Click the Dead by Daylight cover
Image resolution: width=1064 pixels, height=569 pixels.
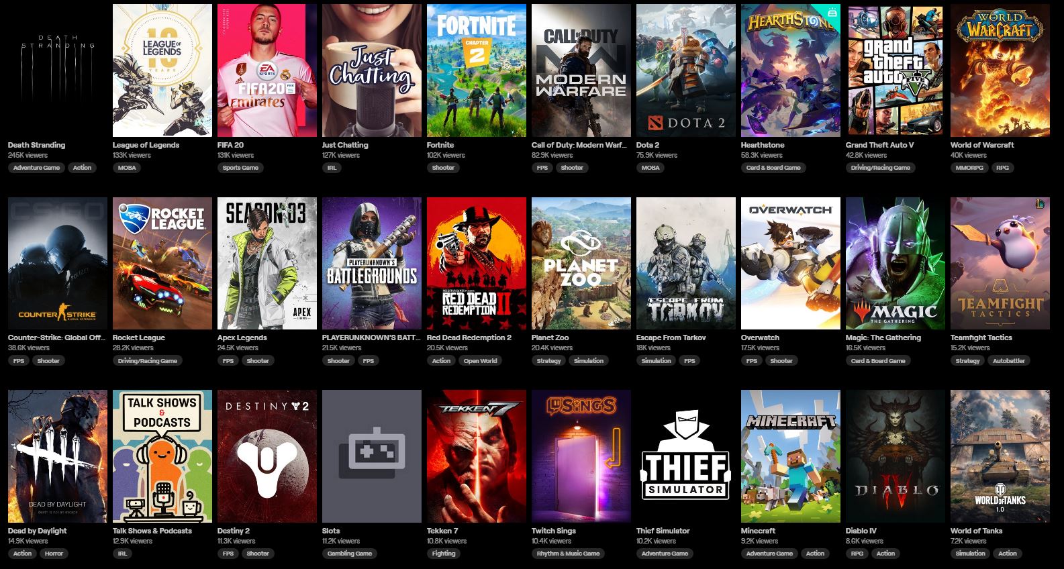coord(58,456)
